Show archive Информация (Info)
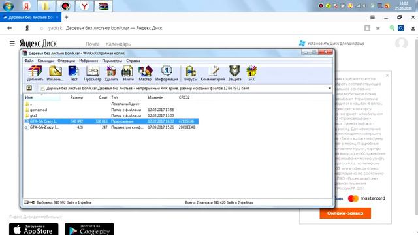The height and width of the screenshot is (235, 418). coord(167,73)
